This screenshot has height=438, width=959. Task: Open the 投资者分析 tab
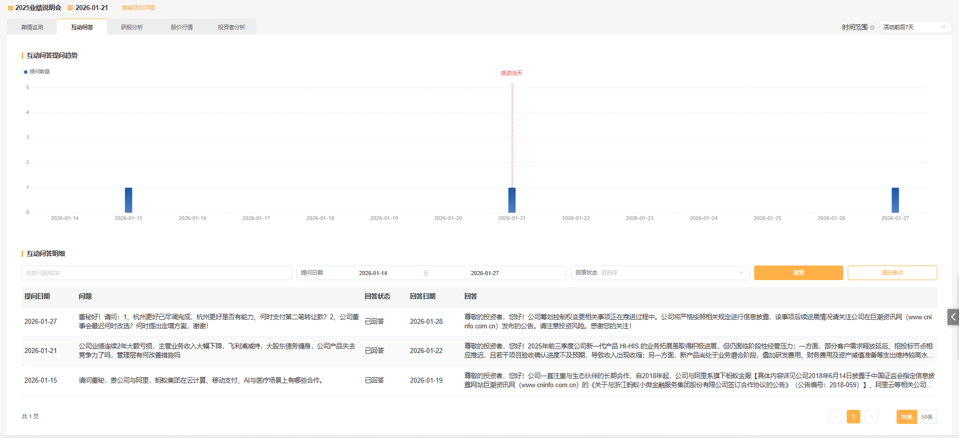coord(232,27)
